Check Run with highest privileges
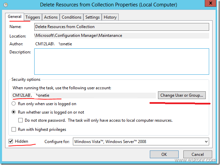Viewport: 220px width, 165px height. point(14,129)
